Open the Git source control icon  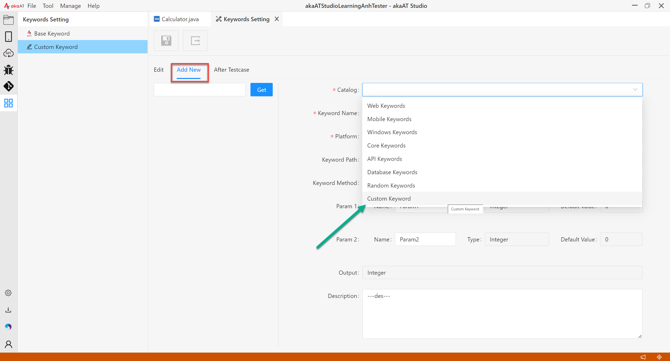(x=8, y=86)
